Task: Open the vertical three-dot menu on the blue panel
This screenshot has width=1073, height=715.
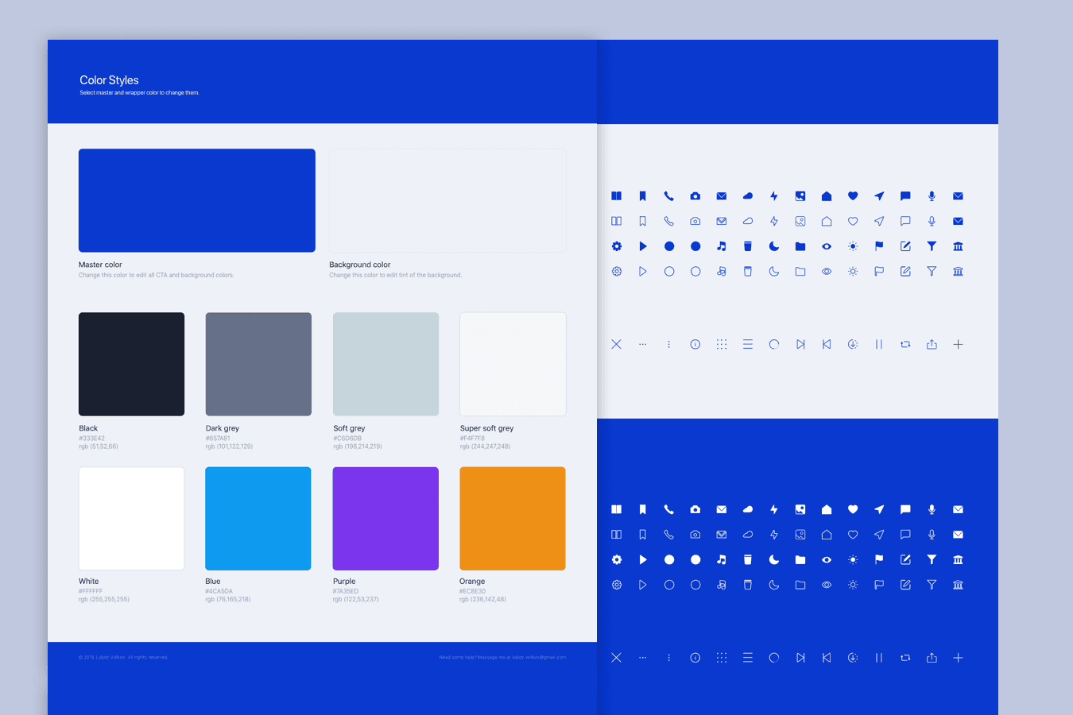Action: (669, 658)
